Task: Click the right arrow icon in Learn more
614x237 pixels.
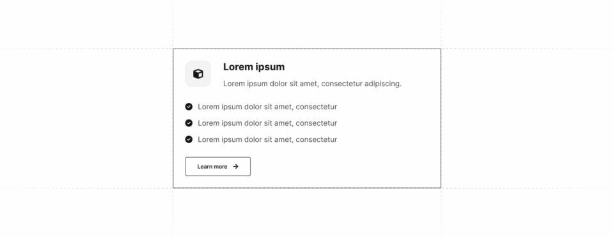Action: coord(236,167)
